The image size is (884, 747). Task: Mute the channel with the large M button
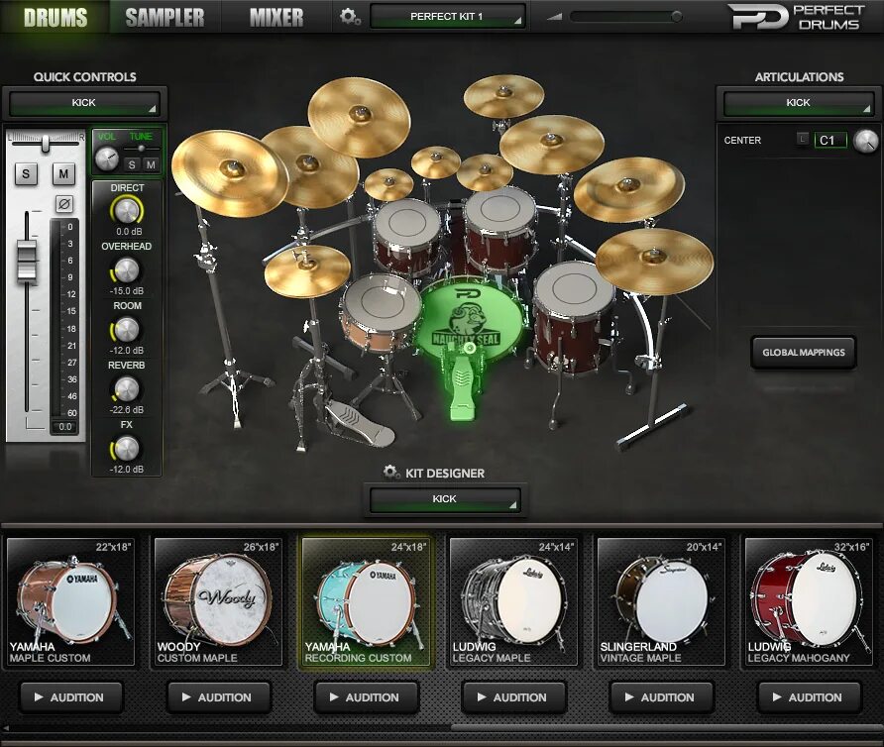63,174
